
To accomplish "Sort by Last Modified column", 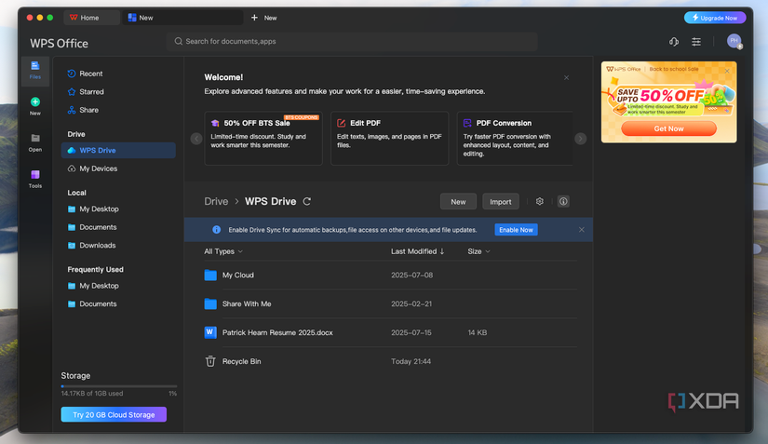I will point(417,251).
